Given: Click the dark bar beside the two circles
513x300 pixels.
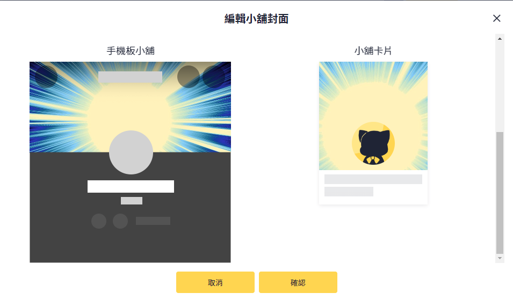Looking at the screenshot, I should coord(153,221).
